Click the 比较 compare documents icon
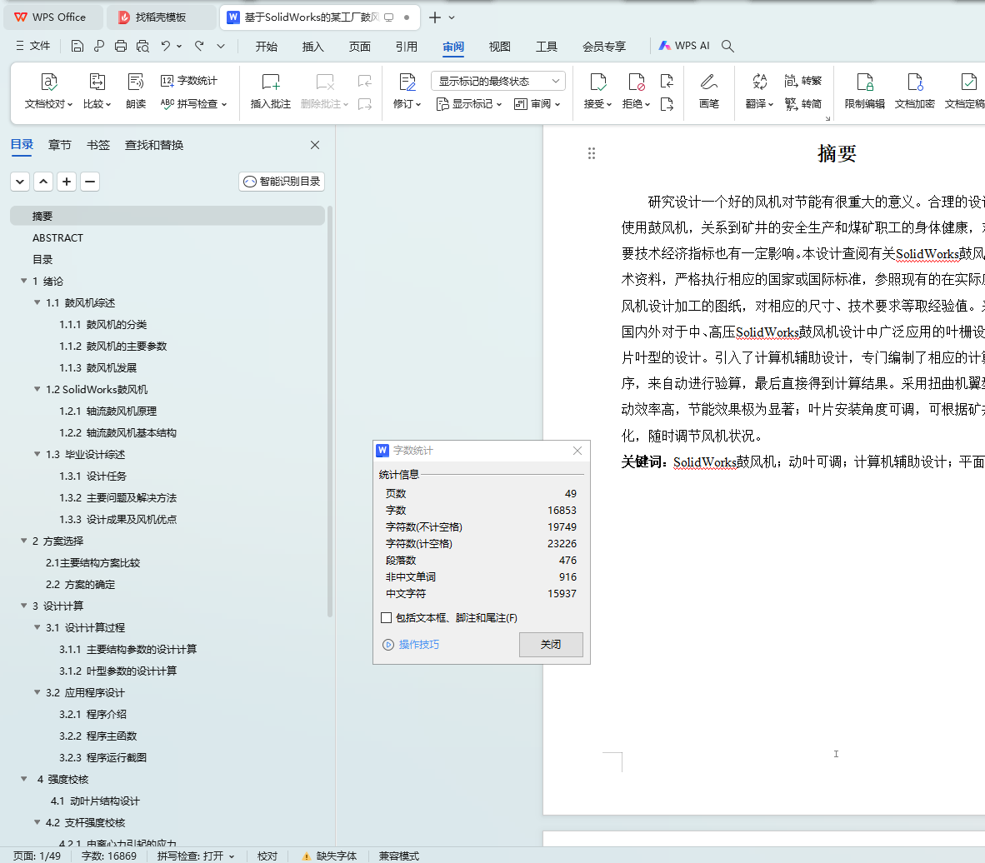Screen dimensions: 985x863 tap(97, 82)
